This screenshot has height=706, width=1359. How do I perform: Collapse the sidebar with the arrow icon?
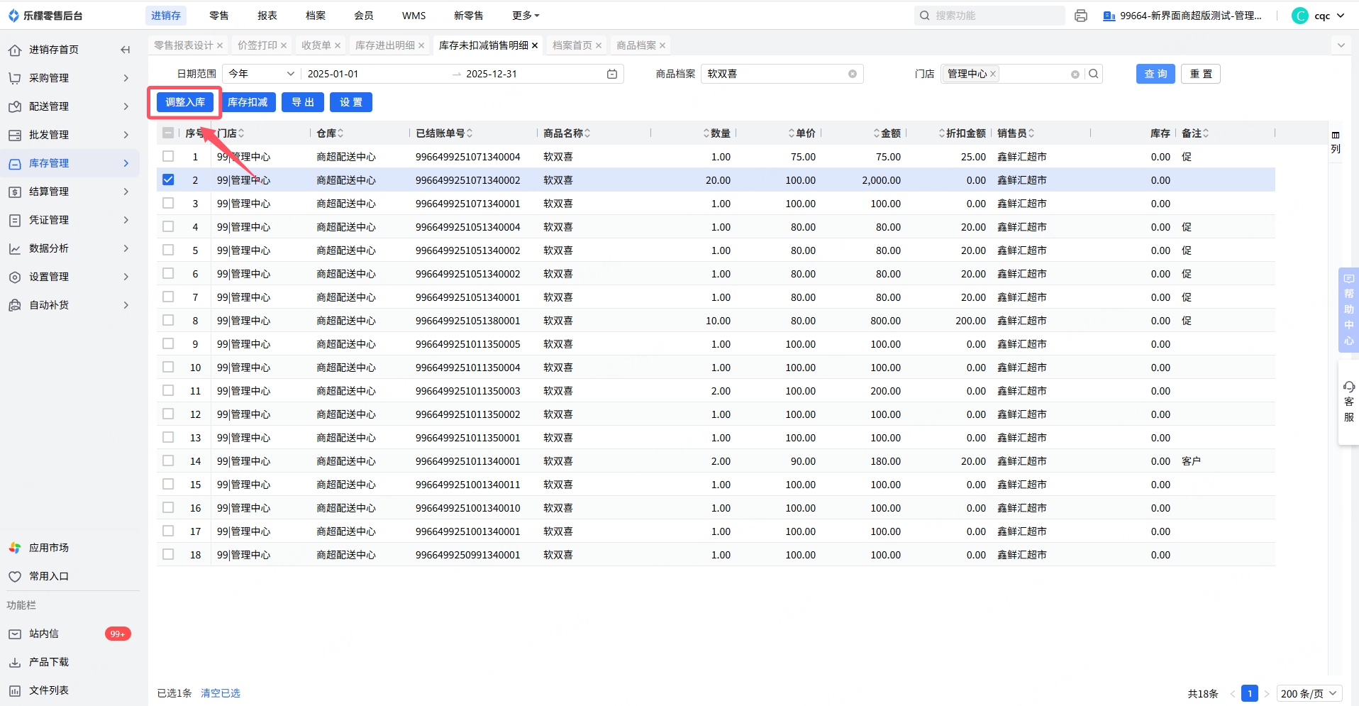126,50
